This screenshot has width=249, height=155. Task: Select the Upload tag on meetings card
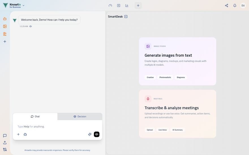point(150,130)
